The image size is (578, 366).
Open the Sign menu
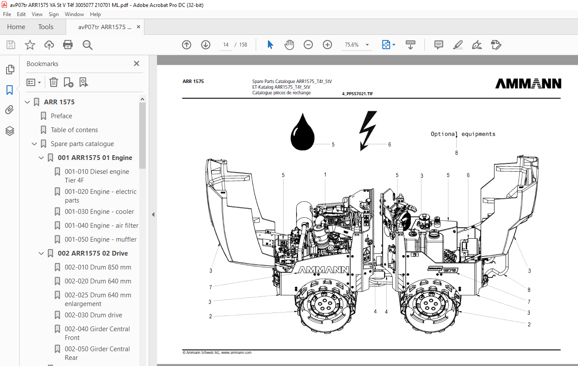pyautogui.click(x=53, y=14)
